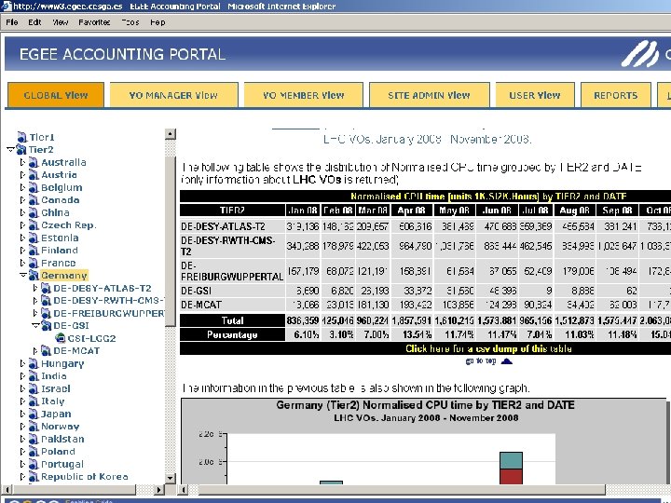Switch to SITE ADMIN View tab
The width and height of the screenshot is (671, 503).
pyautogui.click(x=430, y=95)
